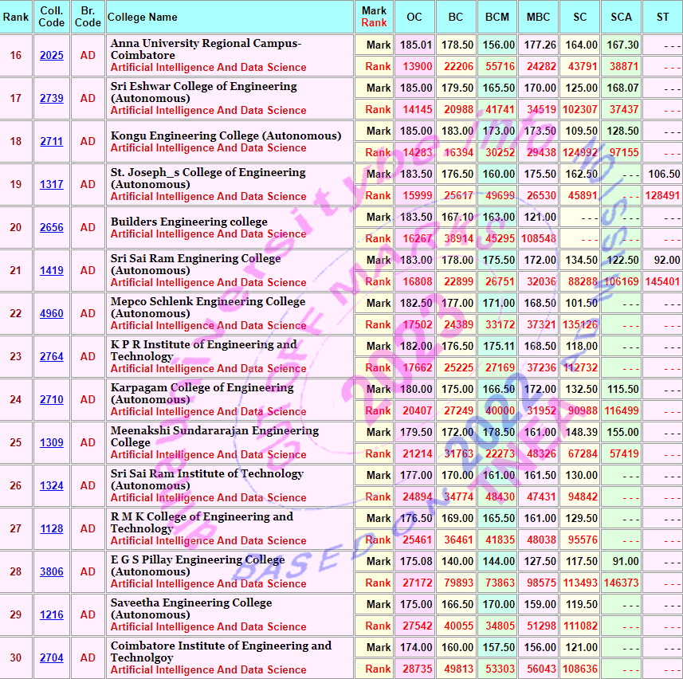This screenshot has height=679, width=683.
Task: Click BC rank value 20988
Action: coord(459,109)
